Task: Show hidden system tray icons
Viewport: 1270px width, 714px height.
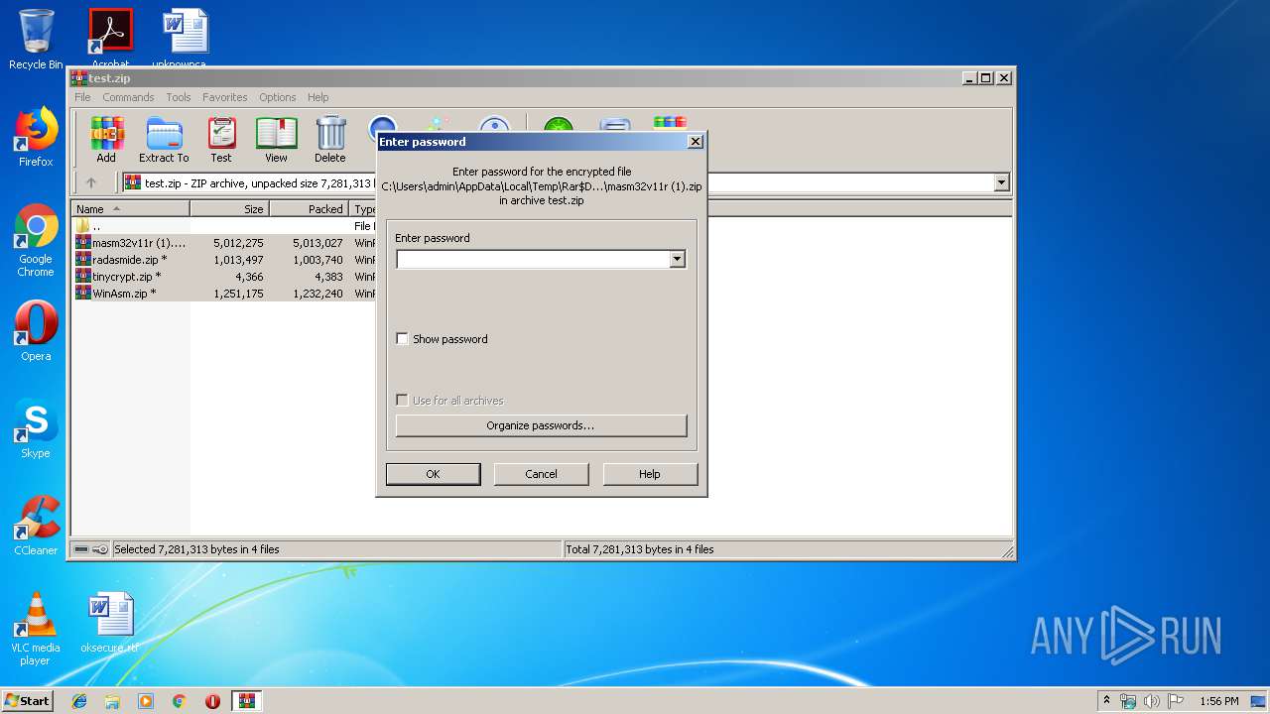Action: click(x=1106, y=701)
